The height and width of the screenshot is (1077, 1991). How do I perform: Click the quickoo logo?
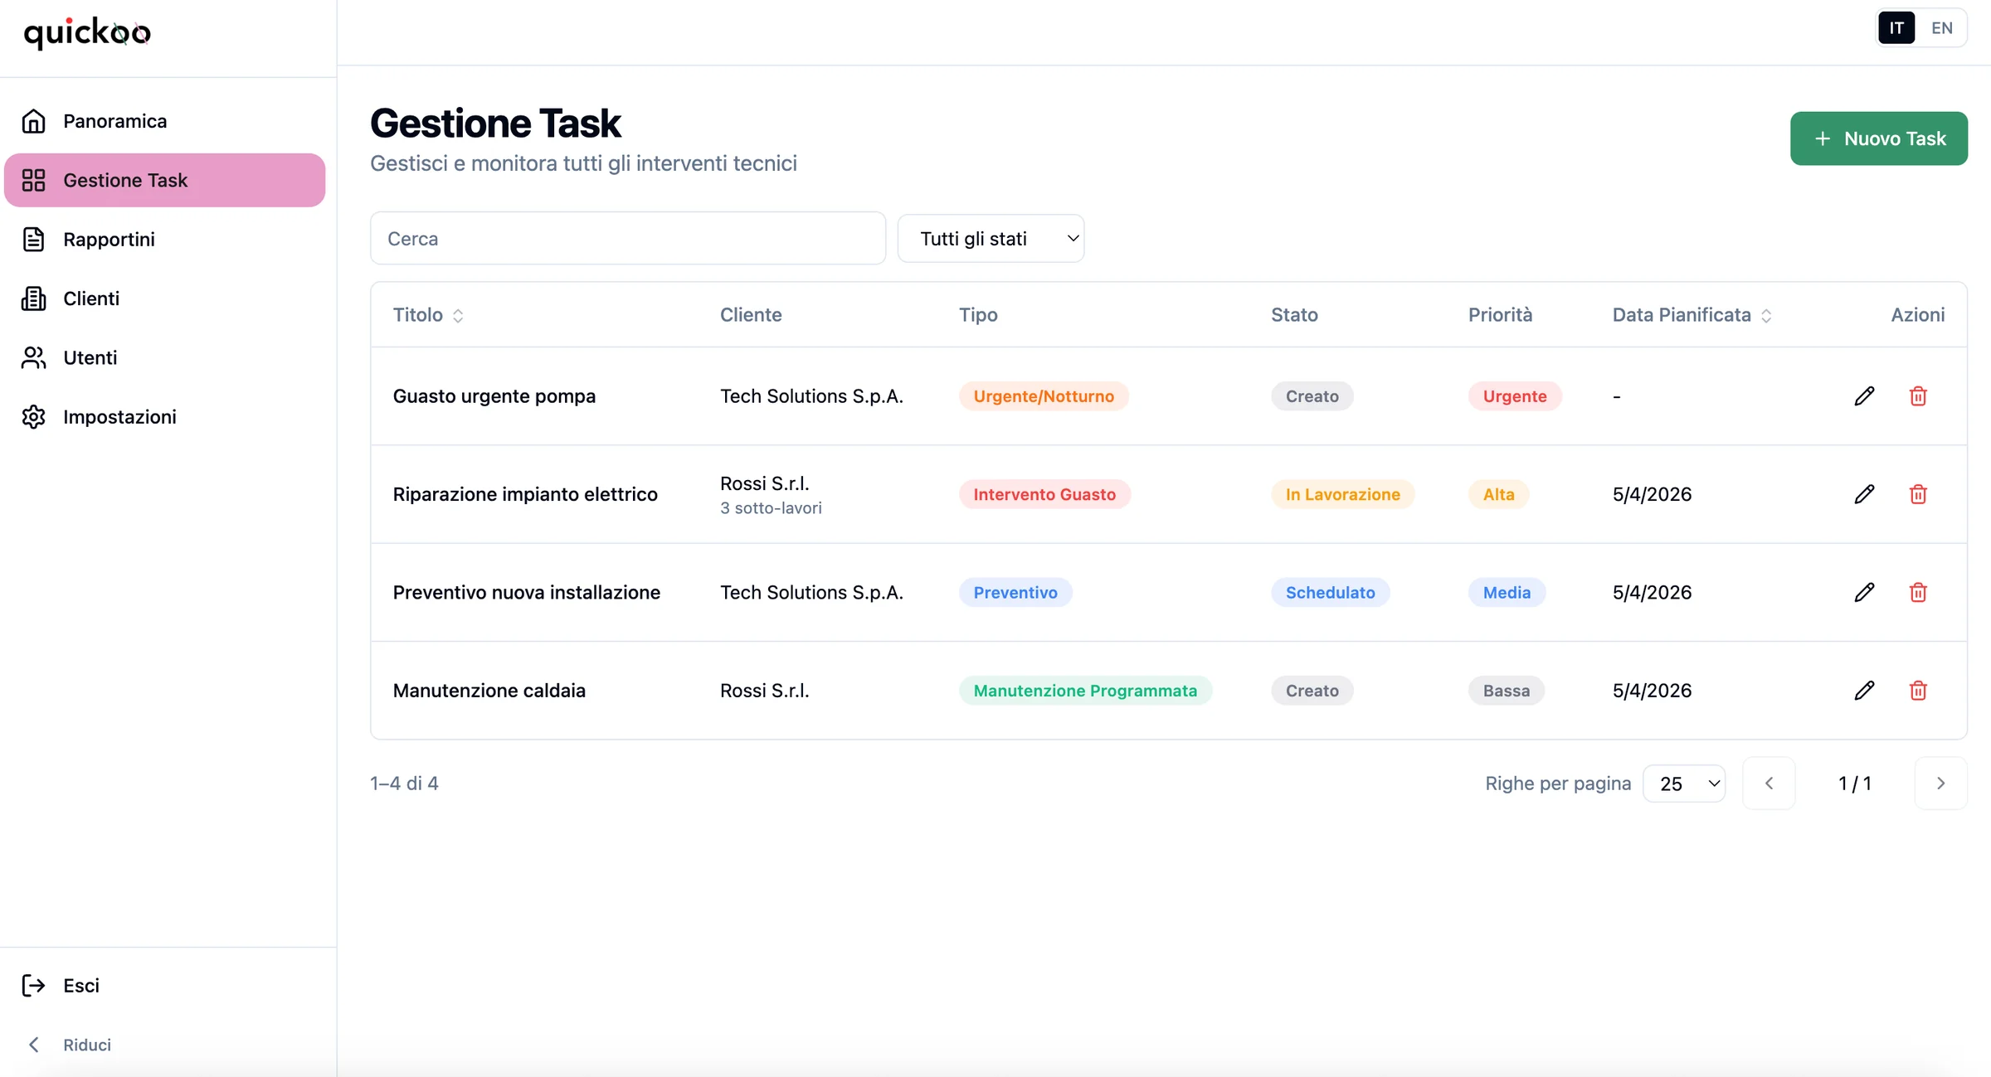(x=87, y=33)
